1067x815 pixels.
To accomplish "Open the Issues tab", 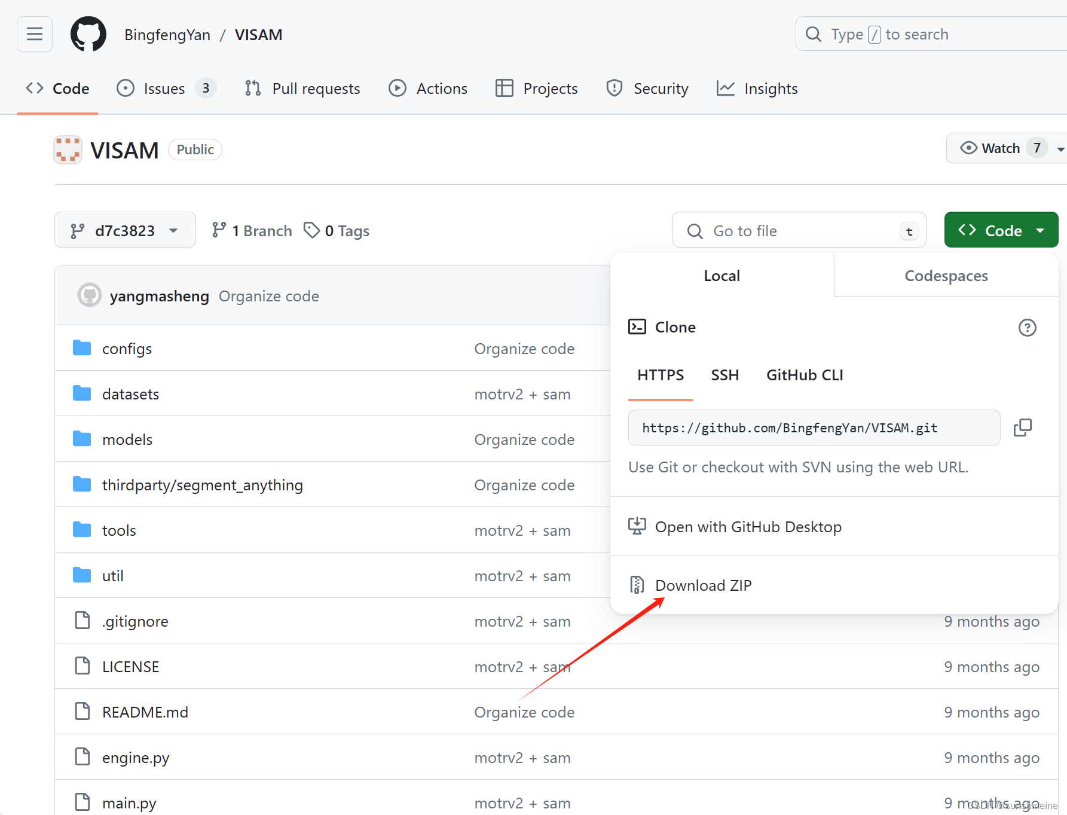I will [x=166, y=88].
